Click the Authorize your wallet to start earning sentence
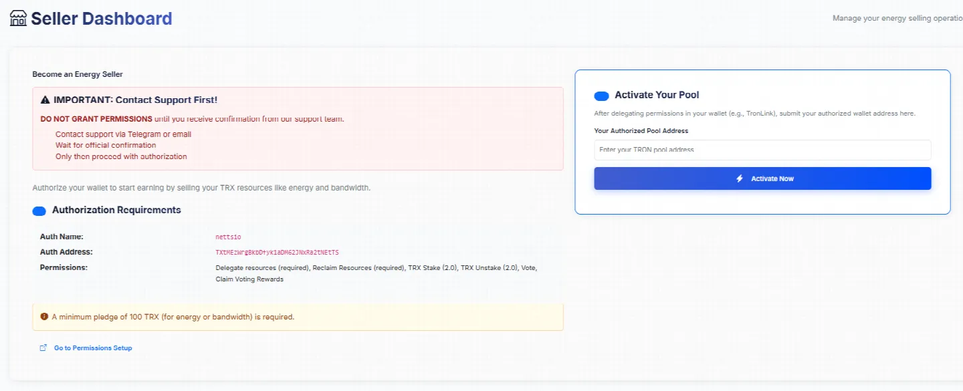 (201, 188)
